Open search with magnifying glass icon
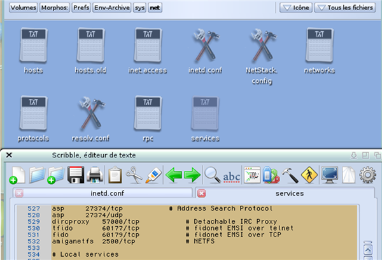This screenshot has width=382, height=260. point(213,175)
